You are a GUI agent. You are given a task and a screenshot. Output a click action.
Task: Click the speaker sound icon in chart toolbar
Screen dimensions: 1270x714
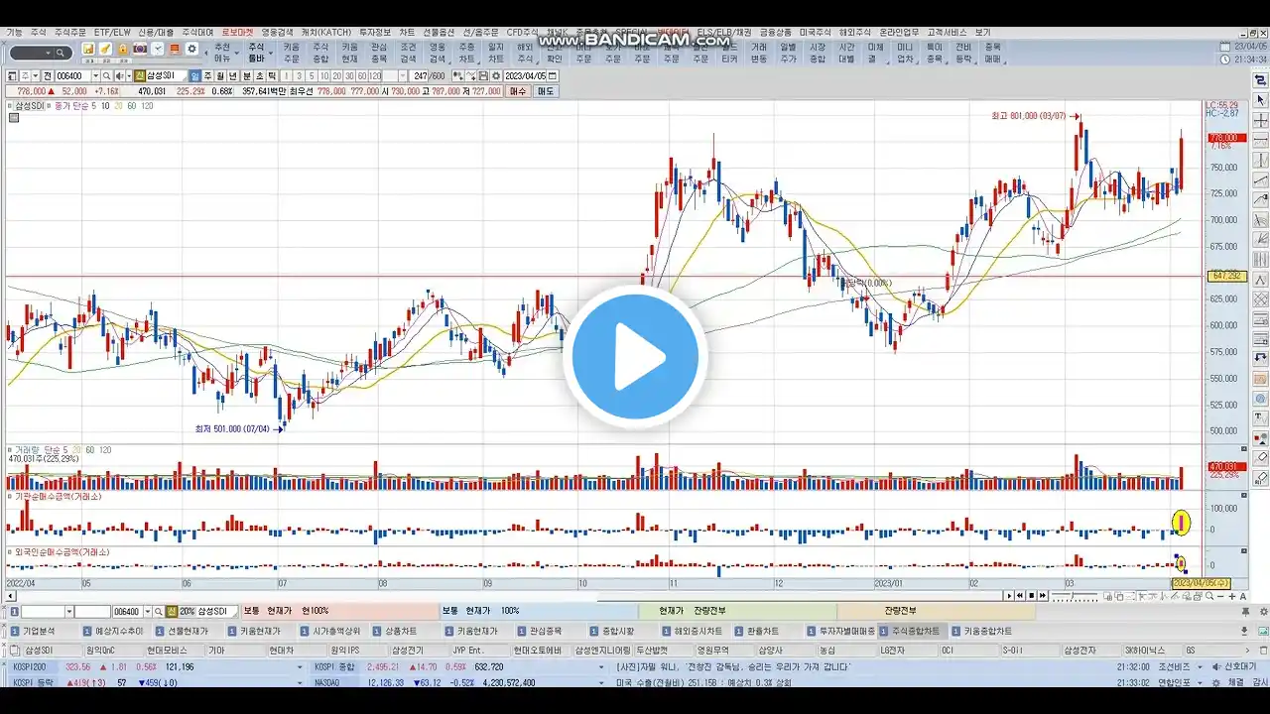[119, 76]
